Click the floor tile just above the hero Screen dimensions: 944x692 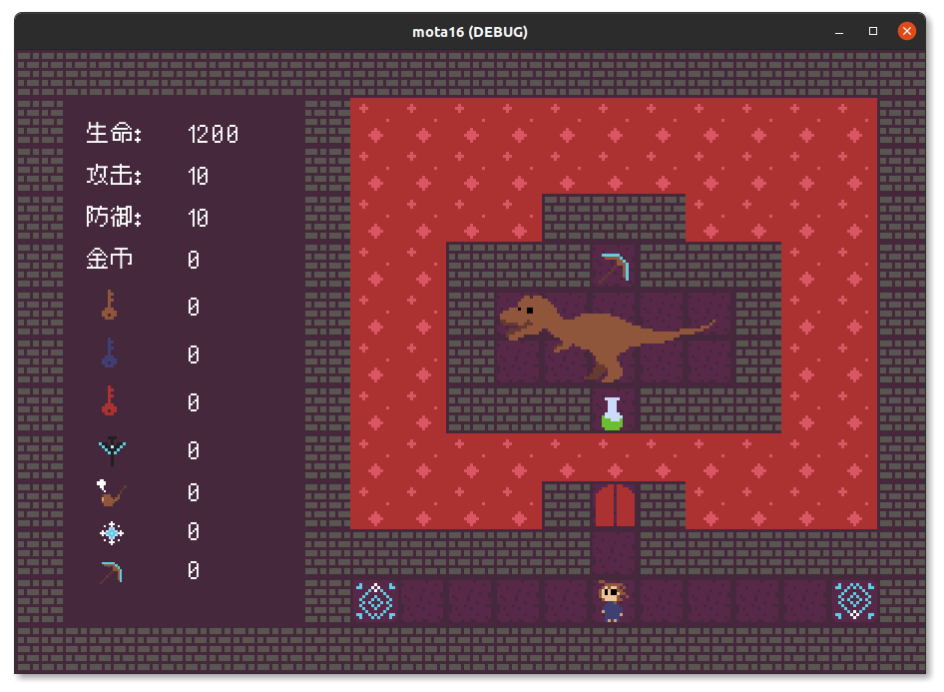pos(614,553)
